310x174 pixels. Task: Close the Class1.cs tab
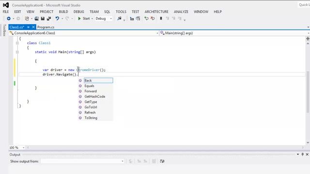coord(33,27)
